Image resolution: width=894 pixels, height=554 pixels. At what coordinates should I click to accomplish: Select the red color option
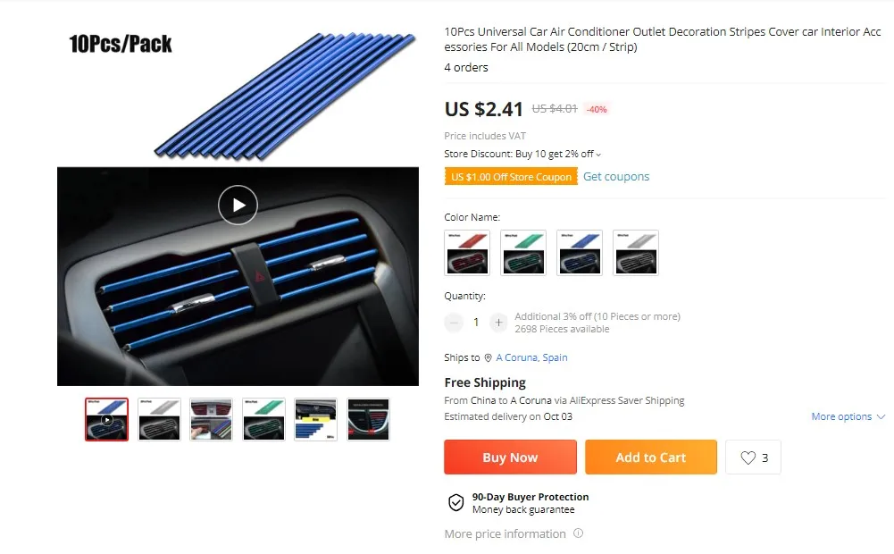[467, 253]
